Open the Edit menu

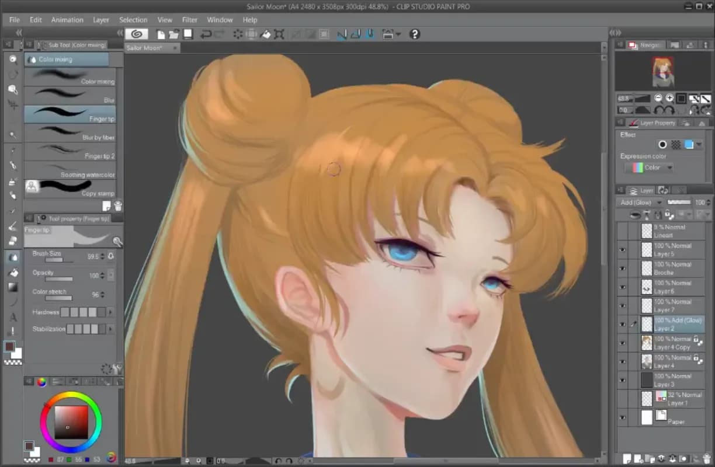point(36,20)
